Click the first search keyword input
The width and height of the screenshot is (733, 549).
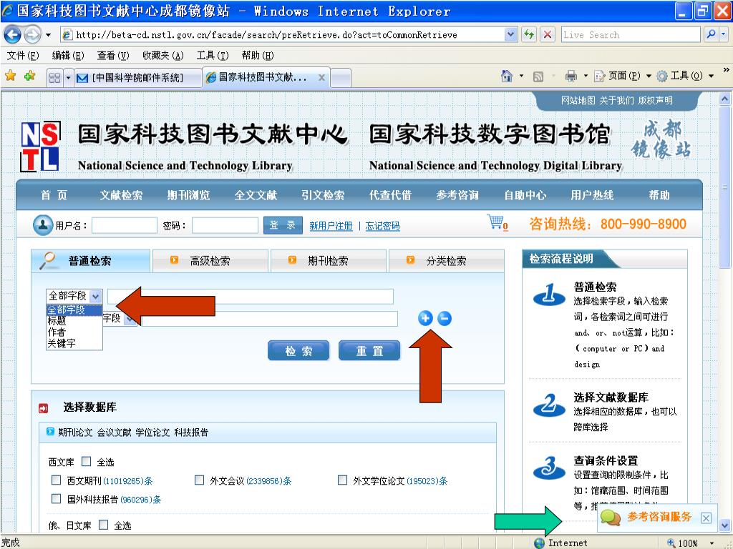pyautogui.click(x=251, y=297)
